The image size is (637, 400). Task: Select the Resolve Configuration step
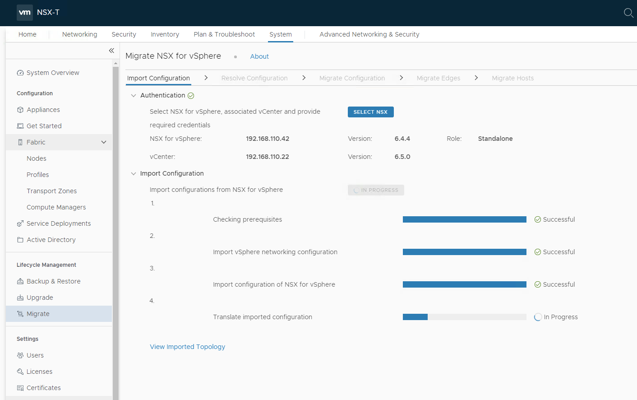tap(254, 78)
